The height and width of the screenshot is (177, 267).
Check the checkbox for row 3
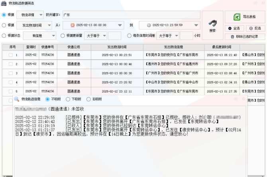click(11, 73)
